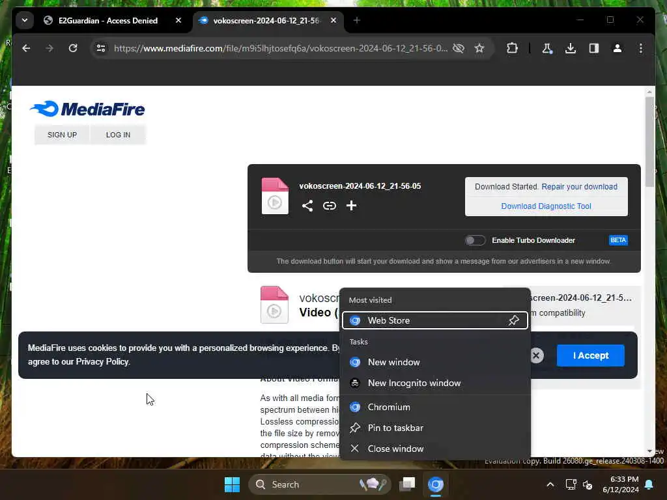Open Task View on taskbar
Image resolution: width=667 pixels, height=500 pixels.
click(x=408, y=484)
